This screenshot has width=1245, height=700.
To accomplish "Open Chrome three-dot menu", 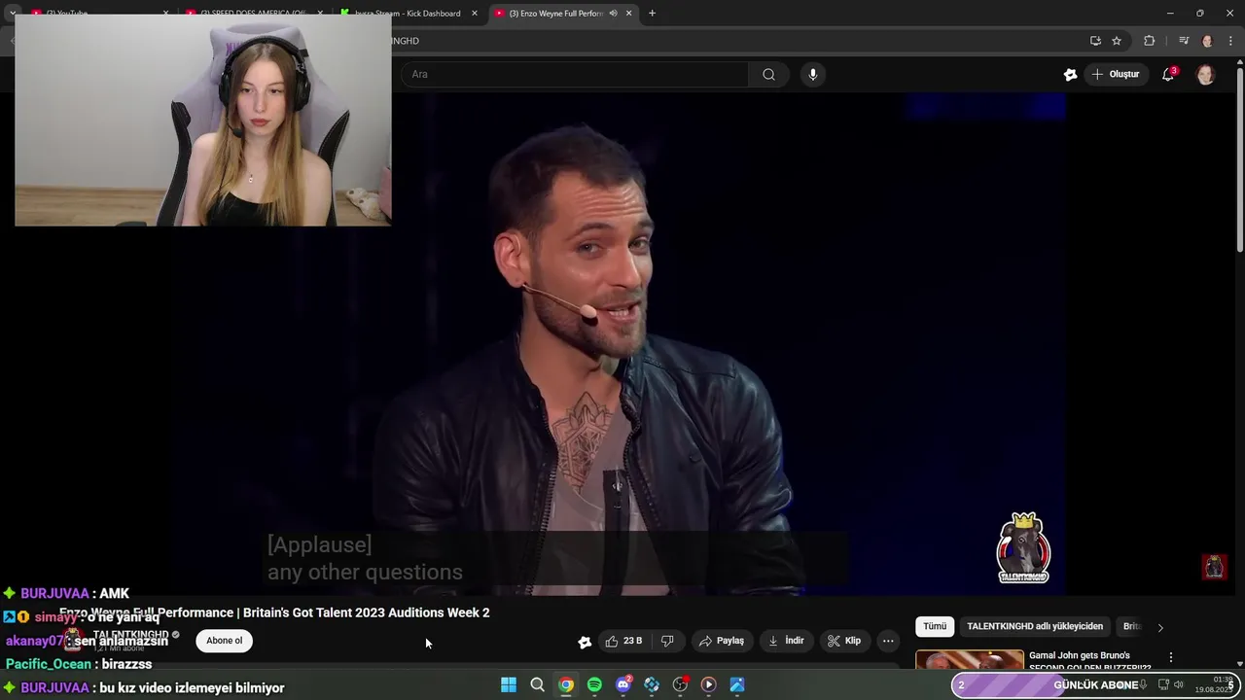I will pos(1230,41).
